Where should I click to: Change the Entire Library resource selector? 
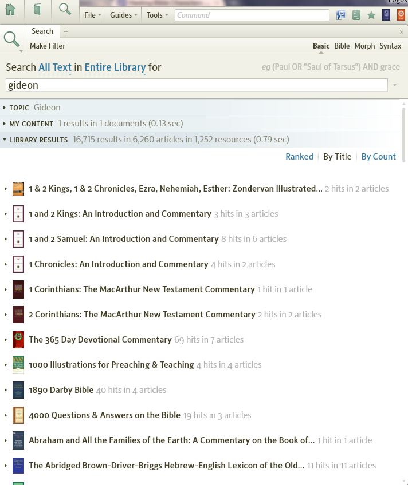(x=115, y=67)
